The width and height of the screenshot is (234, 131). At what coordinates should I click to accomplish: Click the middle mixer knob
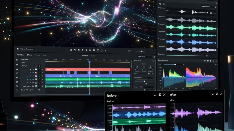[x=144, y=68]
